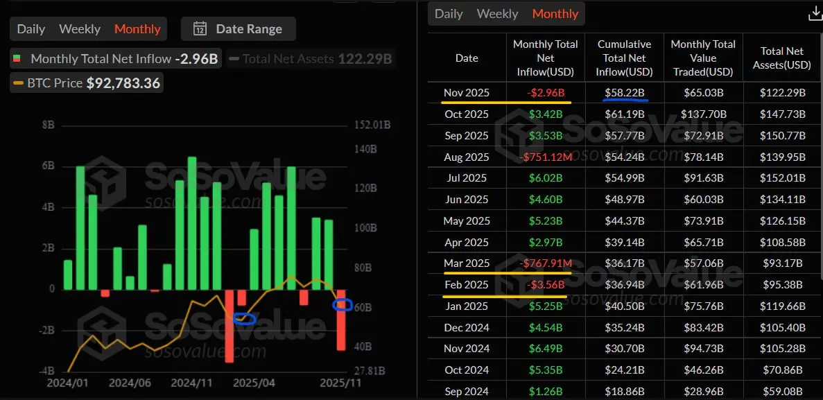This screenshot has width=823, height=400.
Task: Select the $83.42B value traded cell
Action: tap(703, 328)
